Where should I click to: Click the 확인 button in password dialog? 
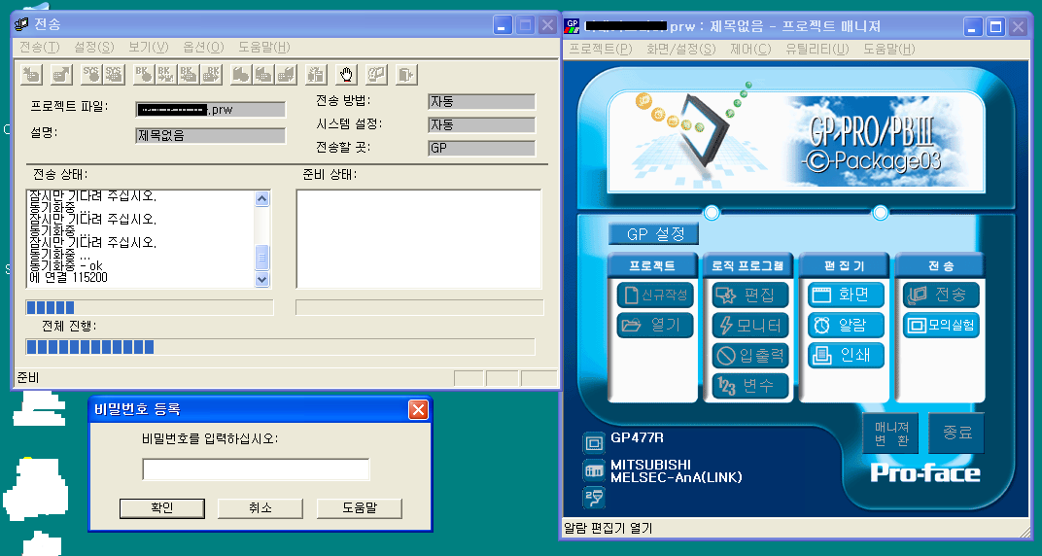tap(162, 508)
